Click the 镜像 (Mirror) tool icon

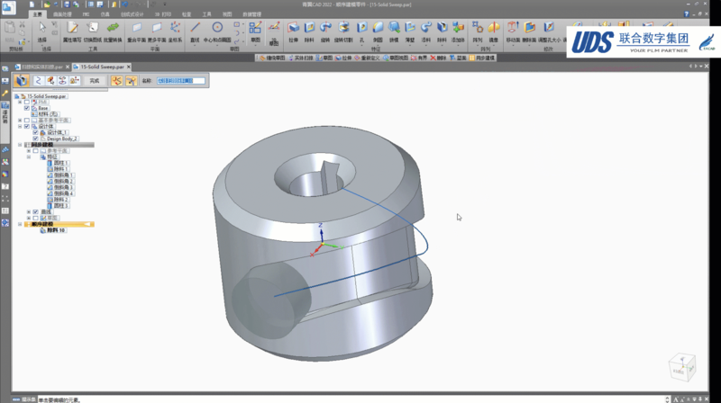coord(494,29)
